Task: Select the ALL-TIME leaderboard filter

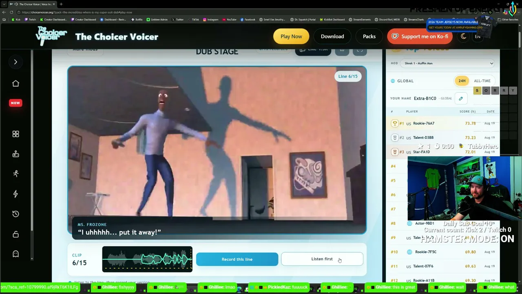Action: pyautogui.click(x=482, y=81)
